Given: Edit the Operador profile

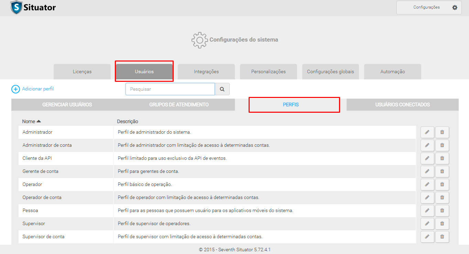Looking at the screenshot, I should tap(427, 185).
